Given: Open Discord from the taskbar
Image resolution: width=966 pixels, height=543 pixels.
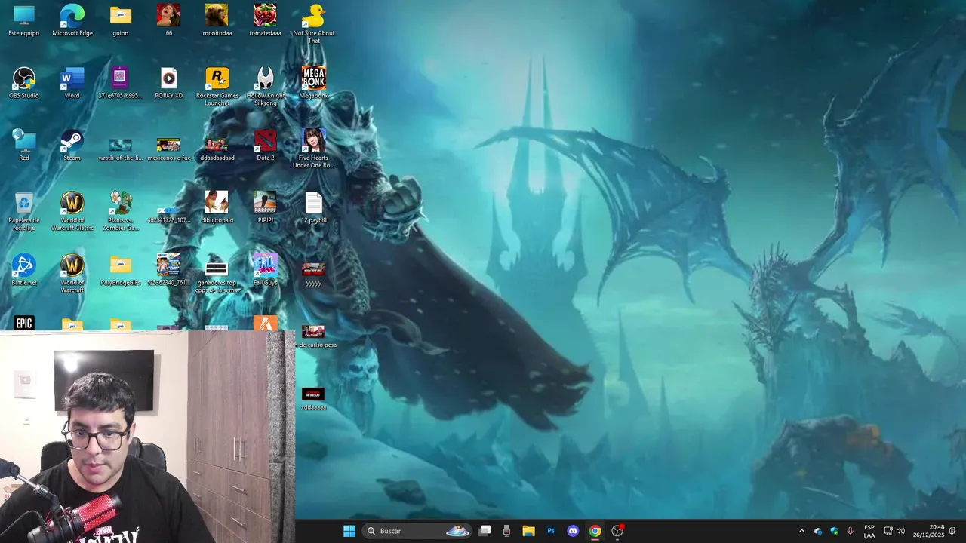Looking at the screenshot, I should pyautogui.click(x=573, y=531).
